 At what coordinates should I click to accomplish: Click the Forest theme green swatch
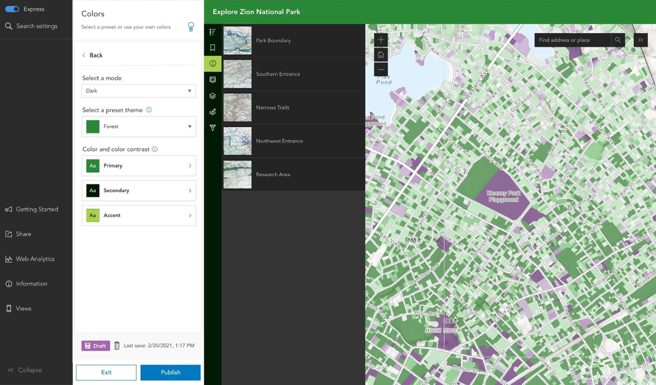[93, 126]
